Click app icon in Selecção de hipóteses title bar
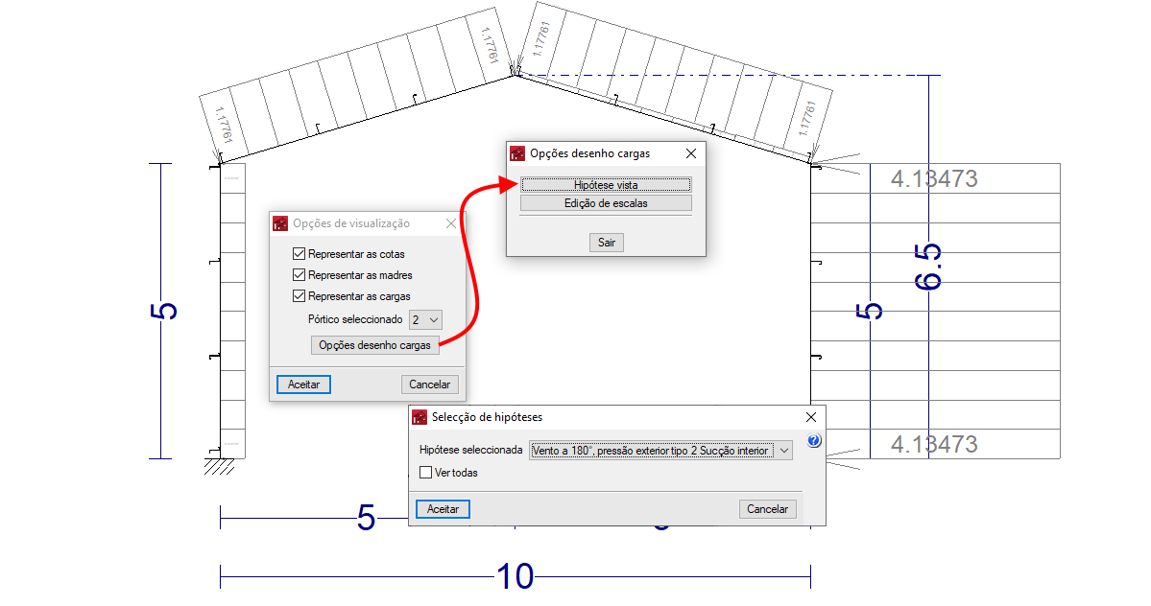 point(420,417)
